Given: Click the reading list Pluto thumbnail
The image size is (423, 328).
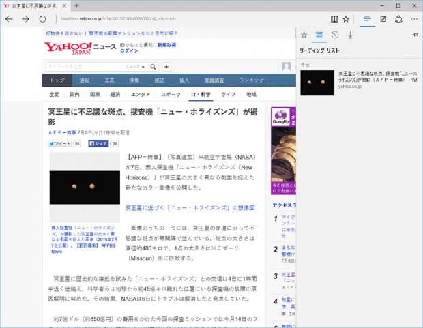Looking at the screenshot, I should [317, 83].
